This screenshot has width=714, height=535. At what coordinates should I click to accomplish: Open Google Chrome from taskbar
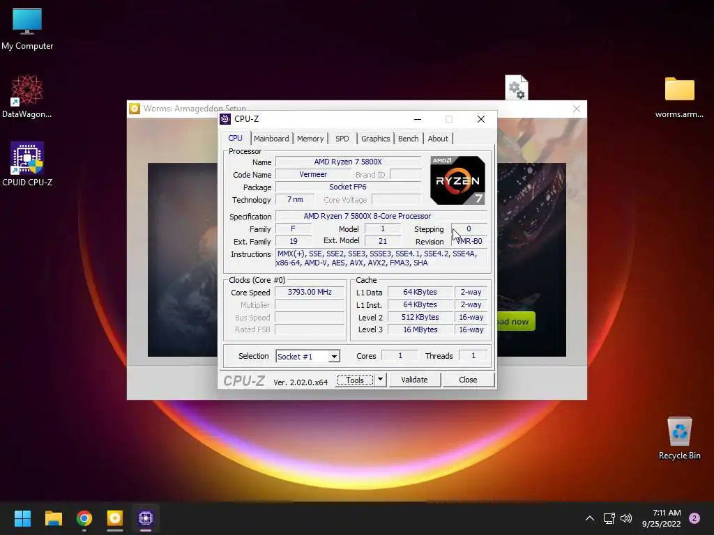tap(84, 518)
